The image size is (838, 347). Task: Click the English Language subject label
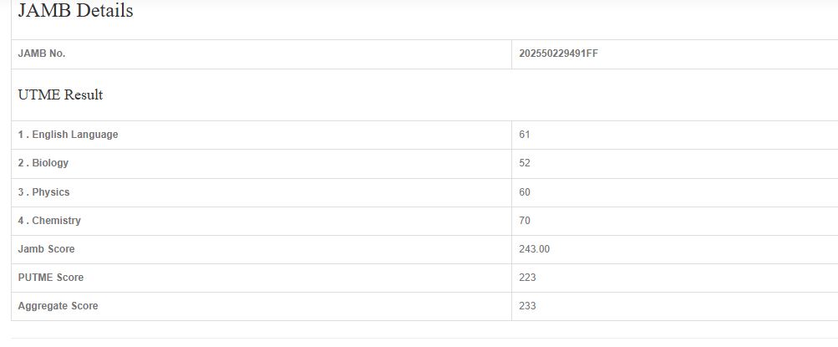pos(69,135)
